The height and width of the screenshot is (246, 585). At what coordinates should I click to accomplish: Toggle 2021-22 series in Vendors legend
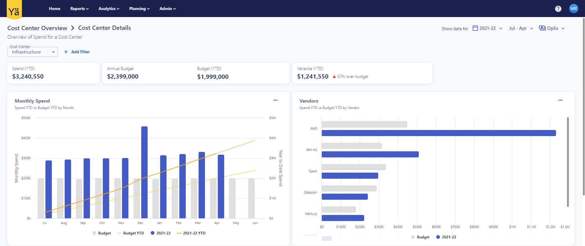(x=446, y=237)
